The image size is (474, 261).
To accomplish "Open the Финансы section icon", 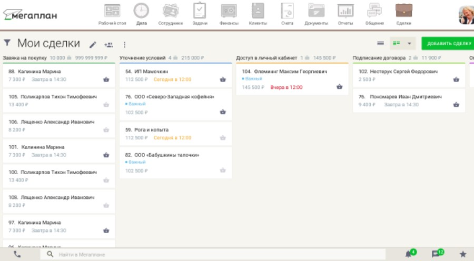I will pyautogui.click(x=229, y=12).
